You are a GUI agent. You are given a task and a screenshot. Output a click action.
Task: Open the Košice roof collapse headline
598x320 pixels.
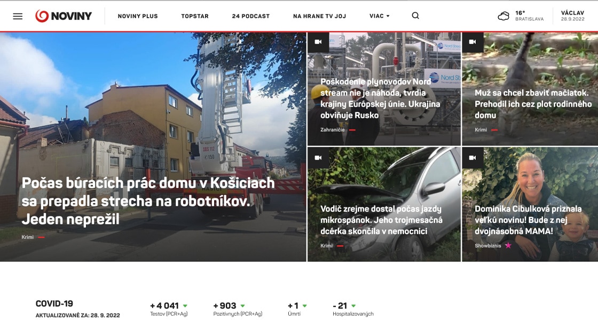click(x=148, y=201)
